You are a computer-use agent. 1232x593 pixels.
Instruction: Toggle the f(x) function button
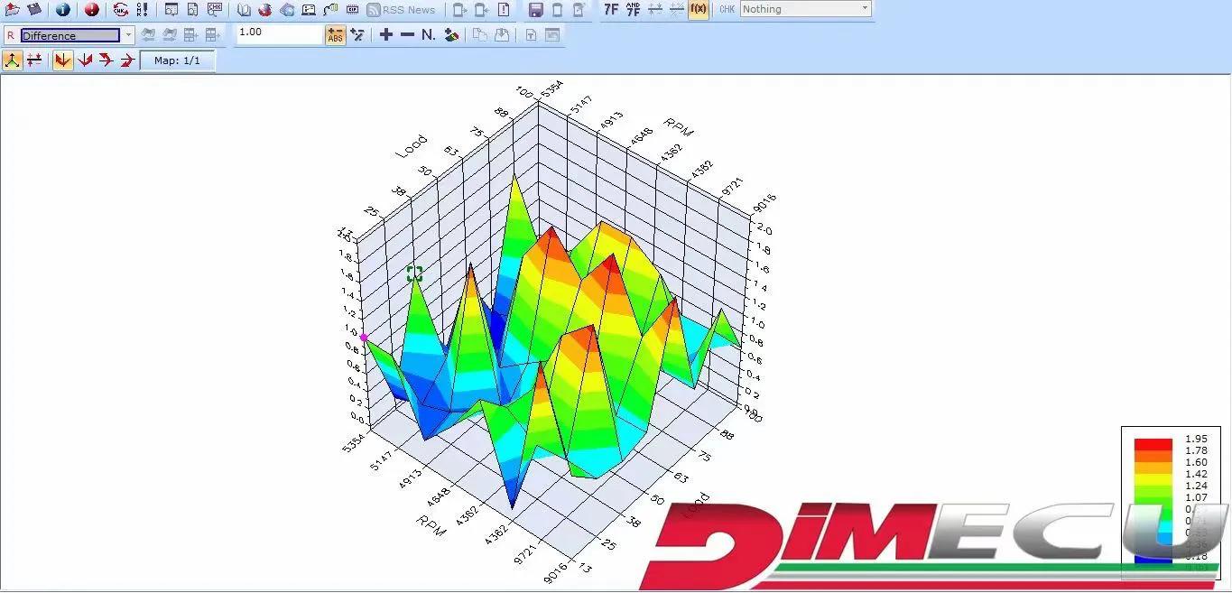pyautogui.click(x=698, y=9)
